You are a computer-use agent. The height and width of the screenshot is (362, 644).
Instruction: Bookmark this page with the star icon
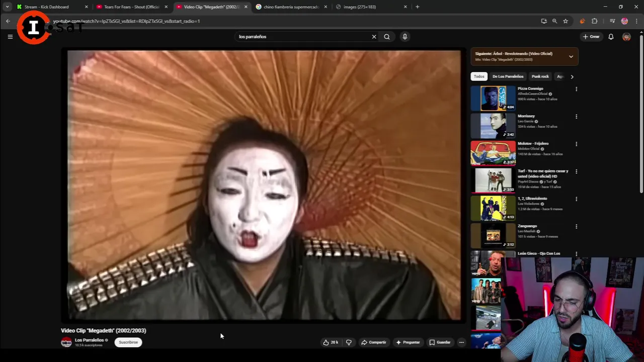pyautogui.click(x=566, y=21)
